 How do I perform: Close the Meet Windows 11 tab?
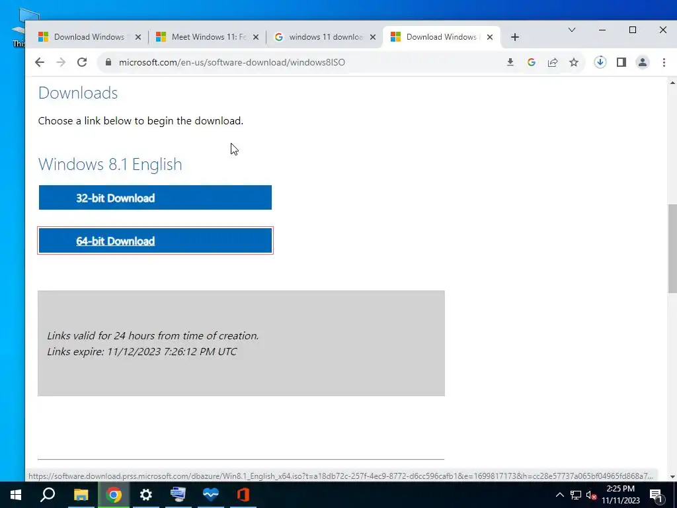click(x=256, y=37)
